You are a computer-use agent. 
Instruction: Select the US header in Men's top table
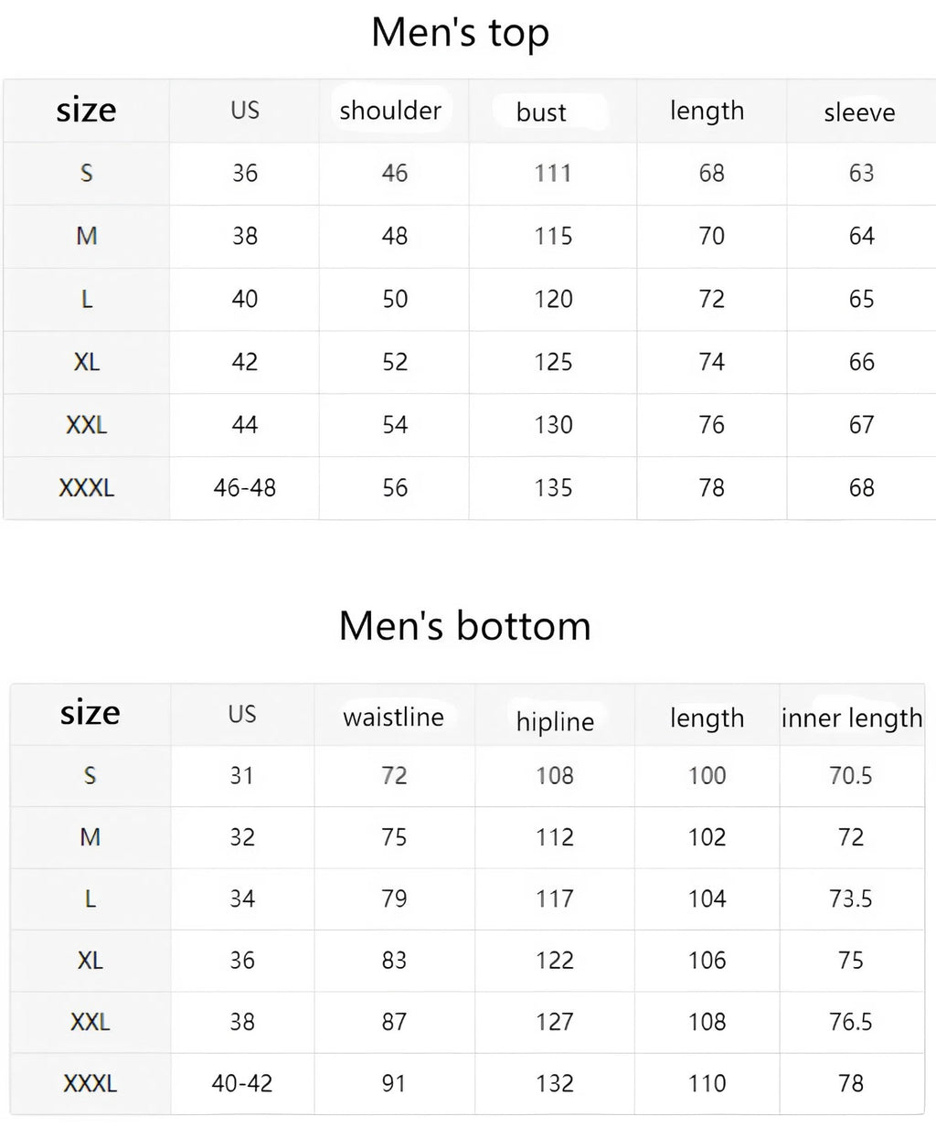coord(245,111)
